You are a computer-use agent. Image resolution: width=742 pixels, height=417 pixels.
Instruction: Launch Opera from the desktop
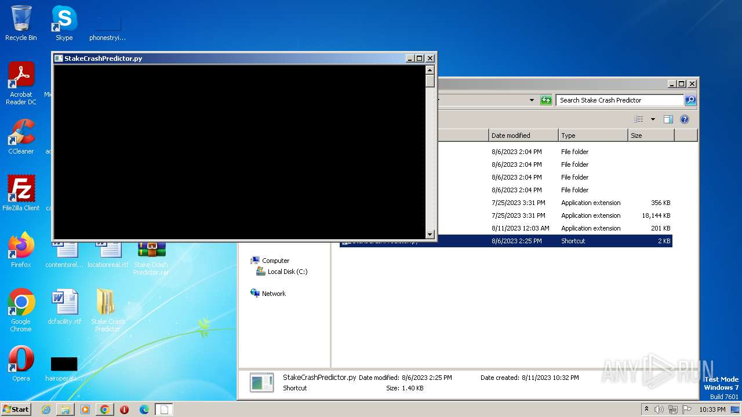(21, 364)
